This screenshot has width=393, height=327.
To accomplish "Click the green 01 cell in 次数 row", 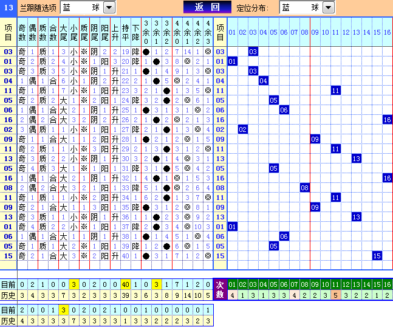I will coord(233,284).
